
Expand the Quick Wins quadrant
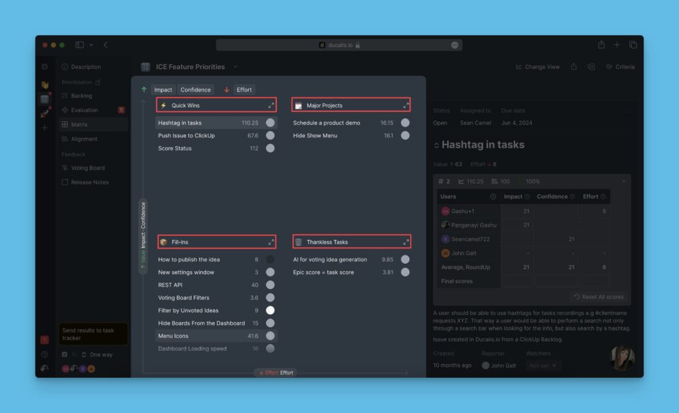pyautogui.click(x=271, y=105)
